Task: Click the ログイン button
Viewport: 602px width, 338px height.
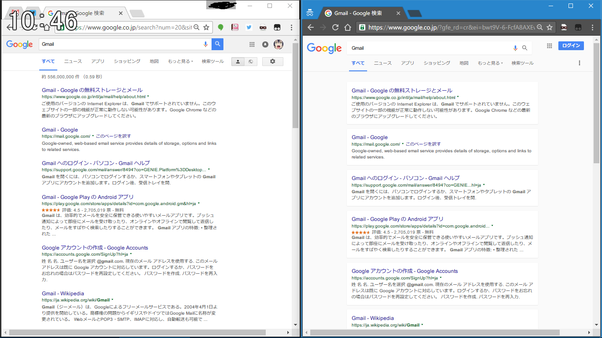Action: coord(571,46)
